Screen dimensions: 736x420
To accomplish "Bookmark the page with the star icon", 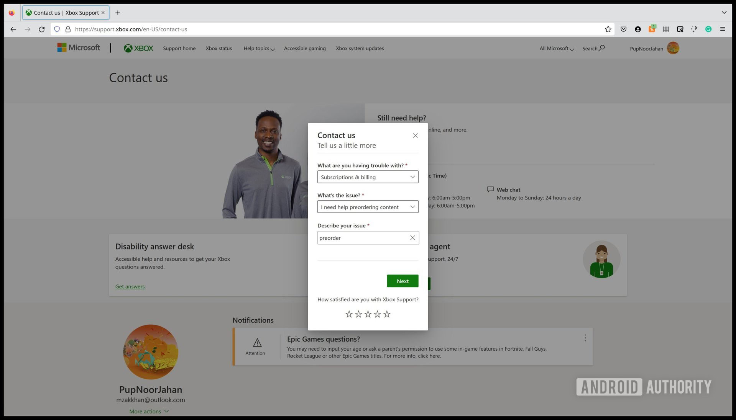I will [x=608, y=29].
